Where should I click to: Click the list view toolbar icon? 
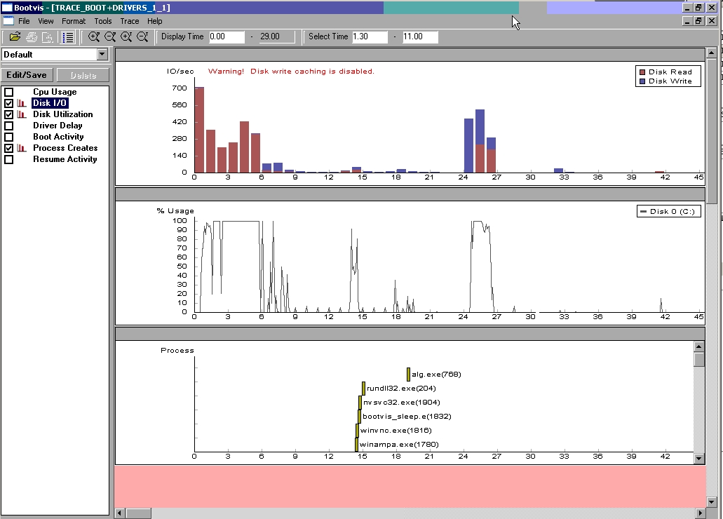point(68,37)
